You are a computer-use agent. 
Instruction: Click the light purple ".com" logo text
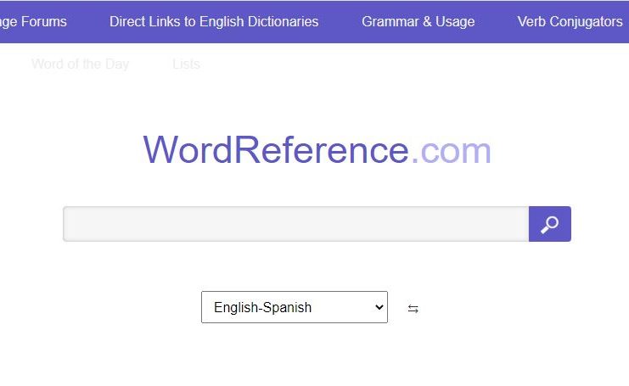(x=451, y=150)
